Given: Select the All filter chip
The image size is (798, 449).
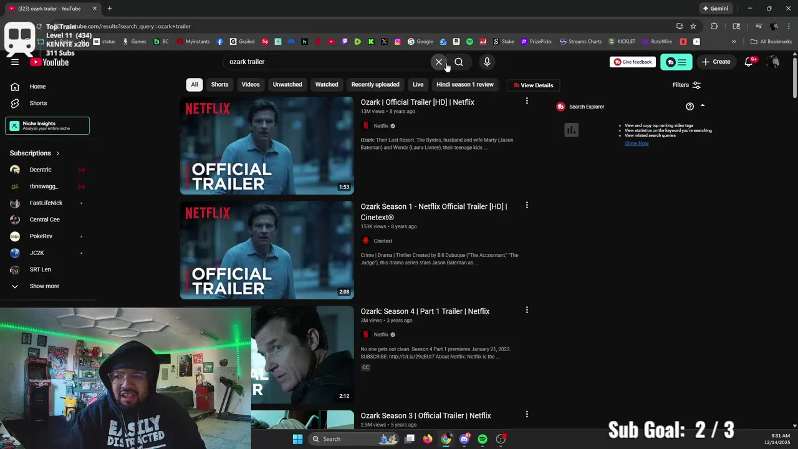Looking at the screenshot, I should [195, 85].
